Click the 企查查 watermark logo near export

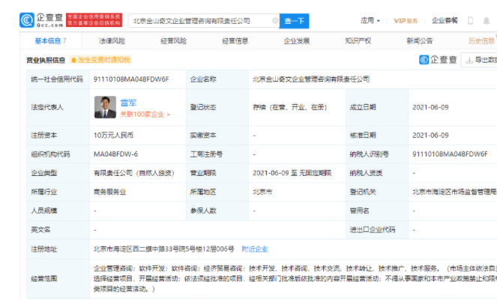pos(438,60)
